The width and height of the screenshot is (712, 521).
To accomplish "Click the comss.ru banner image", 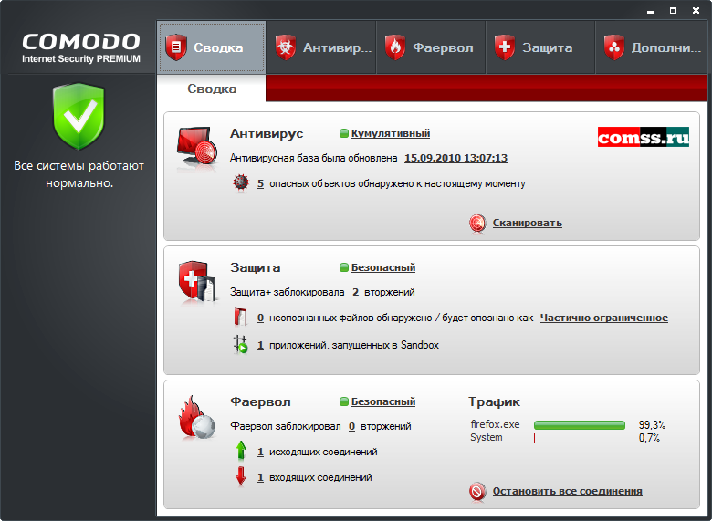I will click(x=643, y=137).
